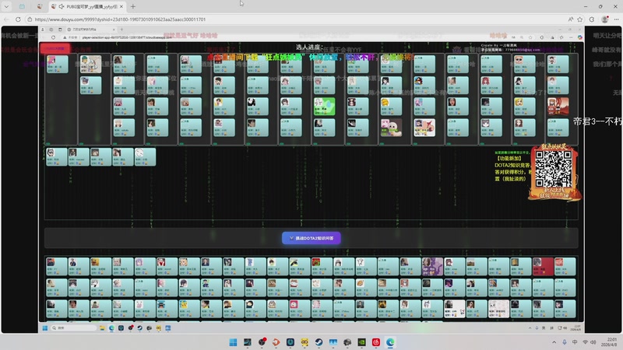Viewport: 623px width, 350px height.
Task: Select the streamed browser's player selection tab
Action: pos(90,30)
